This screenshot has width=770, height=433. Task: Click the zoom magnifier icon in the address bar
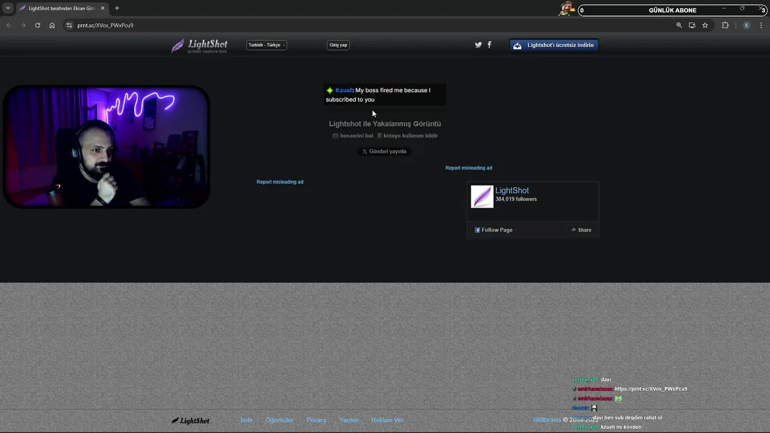tap(679, 25)
